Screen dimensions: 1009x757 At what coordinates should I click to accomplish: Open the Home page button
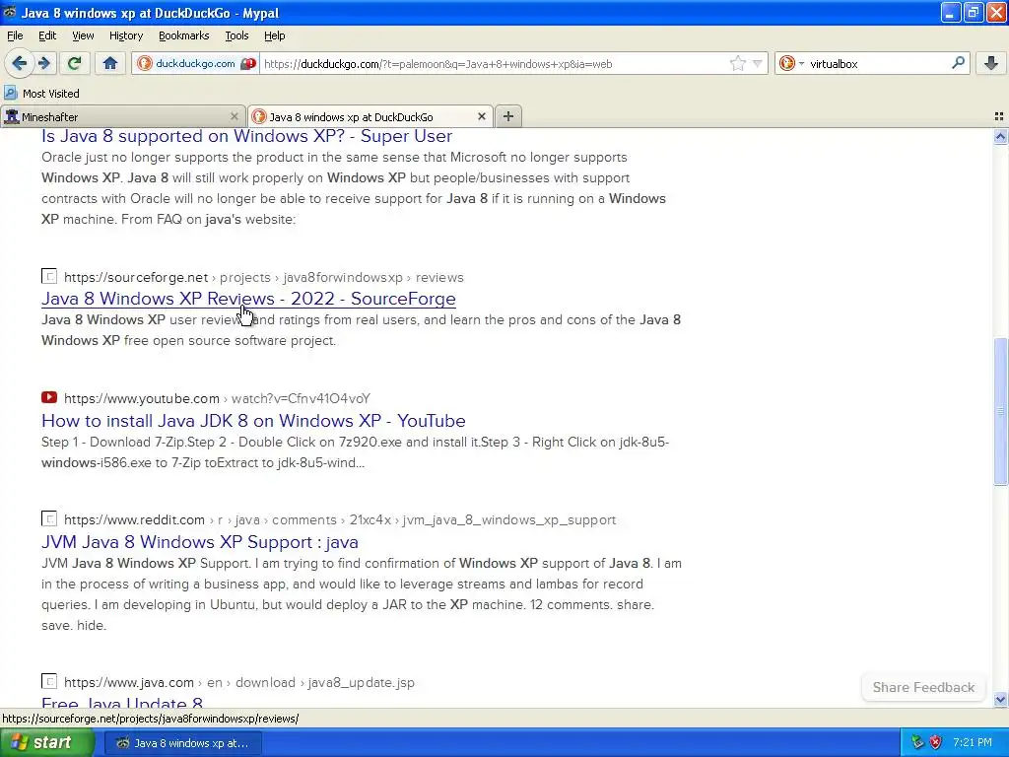[x=110, y=63]
